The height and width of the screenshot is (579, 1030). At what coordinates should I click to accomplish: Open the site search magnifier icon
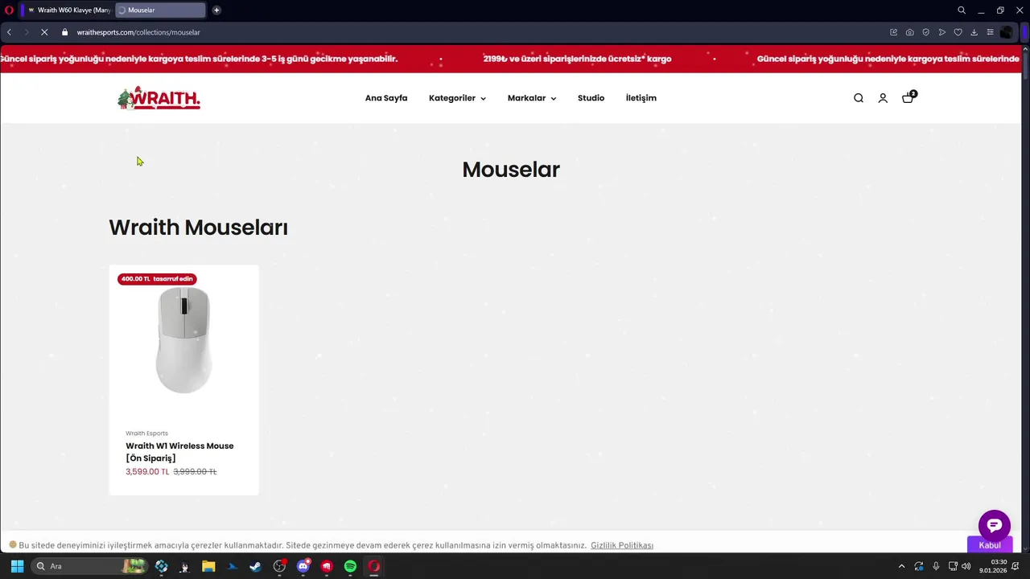pos(859,98)
